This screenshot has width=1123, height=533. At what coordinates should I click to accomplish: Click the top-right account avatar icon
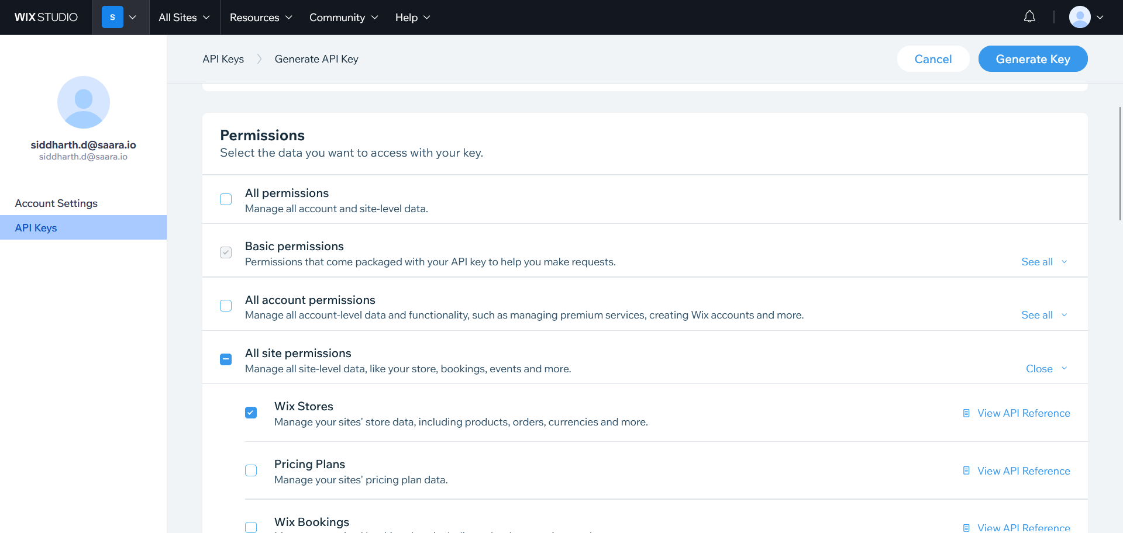pyautogui.click(x=1080, y=17)
